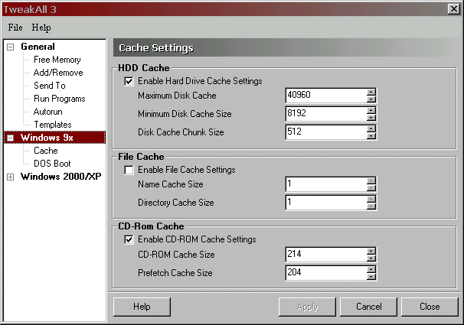Increase Minimum Disk Cache Size up arrow
Screen dimensions: 464x325
pyautogui.click(x=371, y=110)
